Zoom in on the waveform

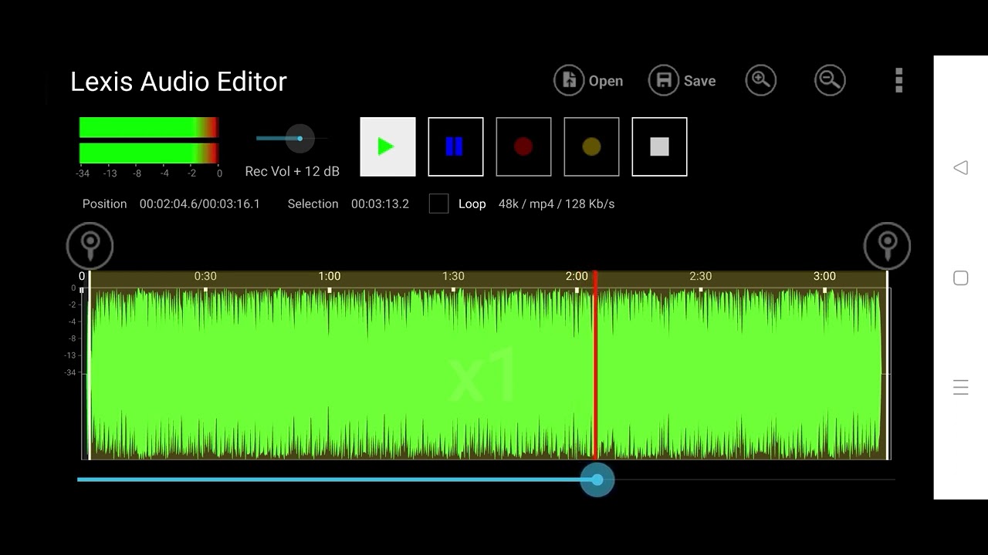[x=761, y=80]
